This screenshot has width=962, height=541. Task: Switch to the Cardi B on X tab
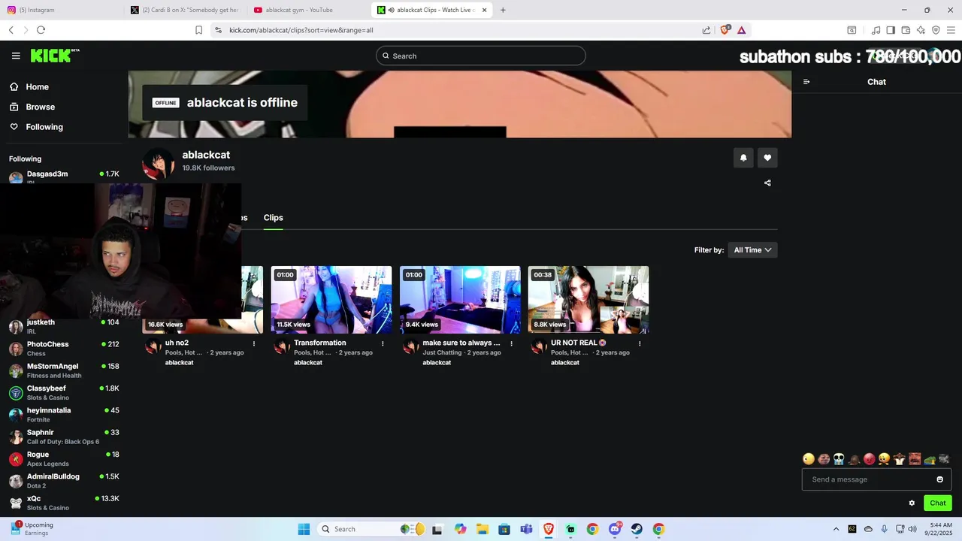[184, 10]
